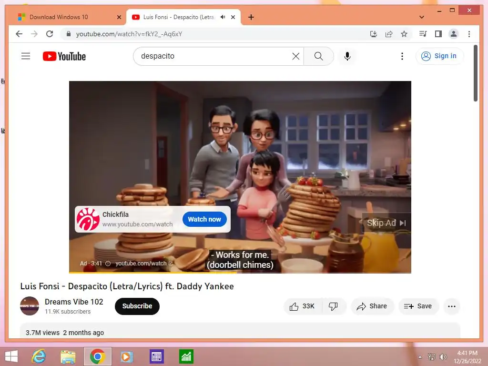This screenshot has height=366, width=488.
Task: Open Chrome's three-dot menu
Action: tap(469, 34)
